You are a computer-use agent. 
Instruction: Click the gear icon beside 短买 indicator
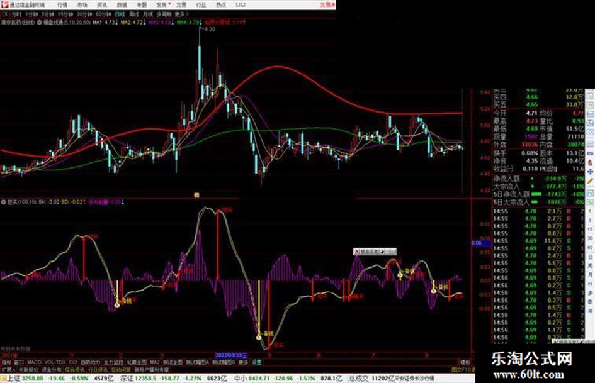tap(4, 202)
